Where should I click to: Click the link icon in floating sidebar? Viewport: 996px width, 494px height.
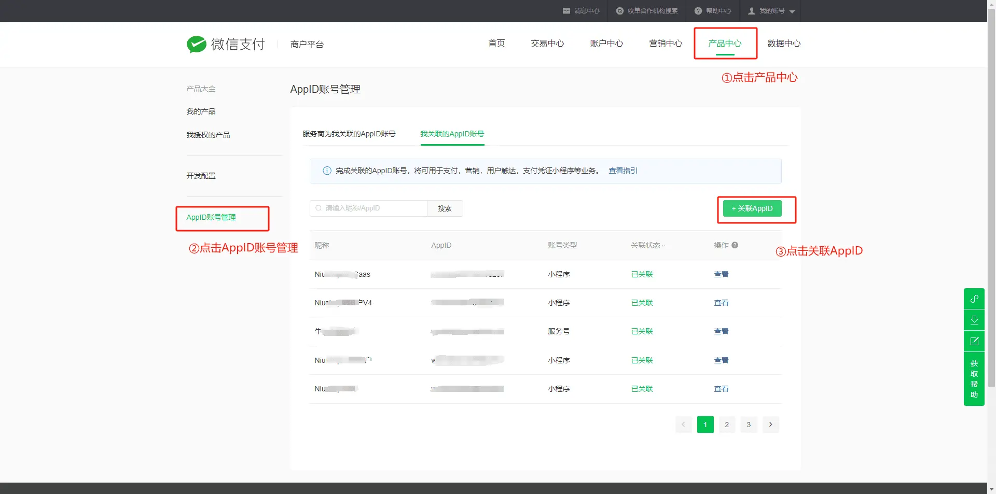click(x=974, y=299)
